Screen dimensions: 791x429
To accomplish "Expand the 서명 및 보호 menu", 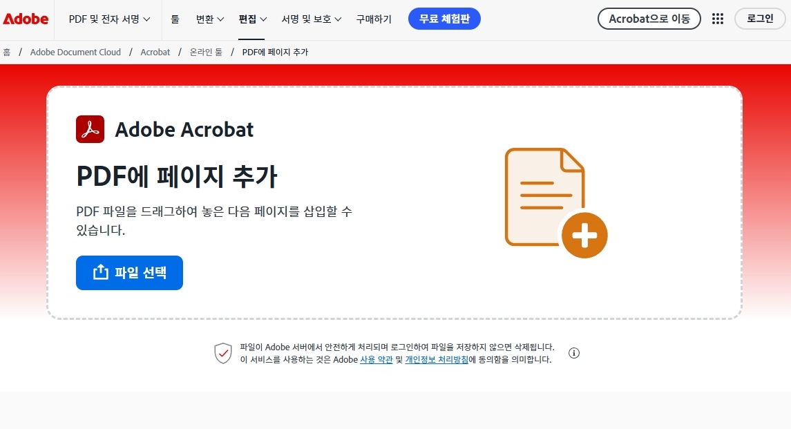I will click(x=312, y=19).
